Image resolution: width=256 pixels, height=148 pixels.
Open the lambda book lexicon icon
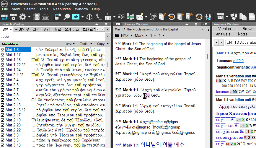(x=108, y=17)
